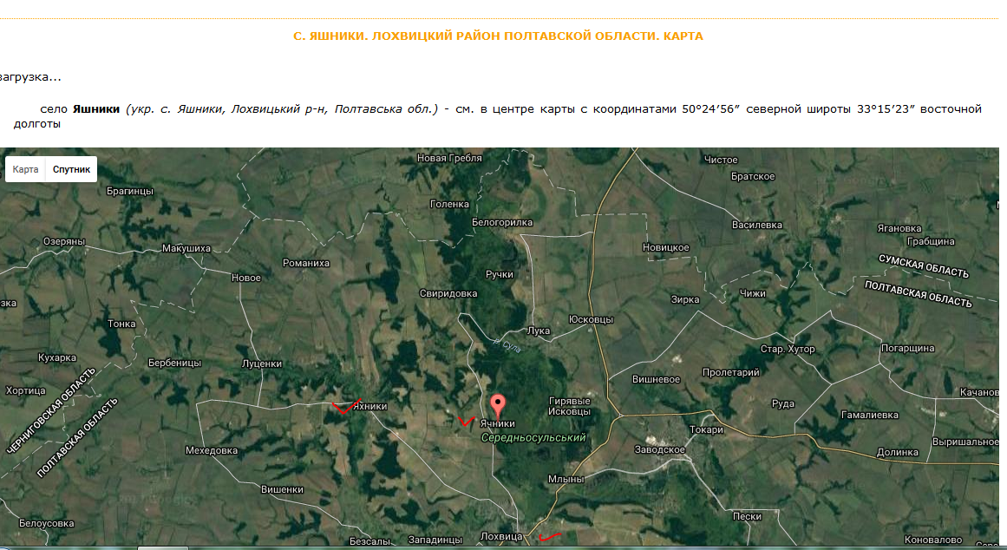This screenshot has height=550, width=1007.
Task: Click the Романиха village label
Action: tap(305, 263)
